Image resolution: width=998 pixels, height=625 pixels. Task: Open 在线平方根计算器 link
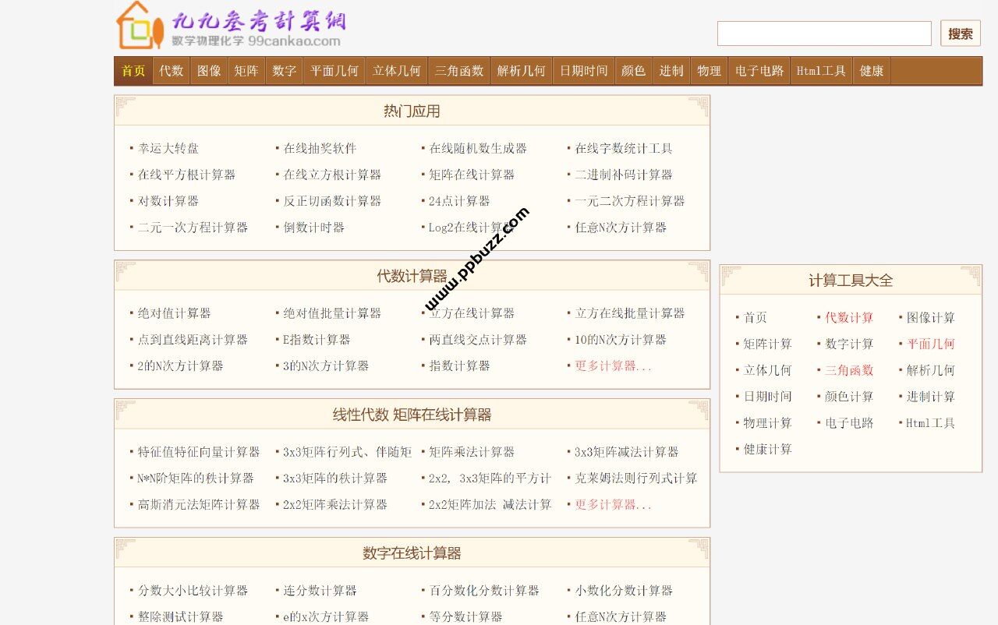point(186,175)
